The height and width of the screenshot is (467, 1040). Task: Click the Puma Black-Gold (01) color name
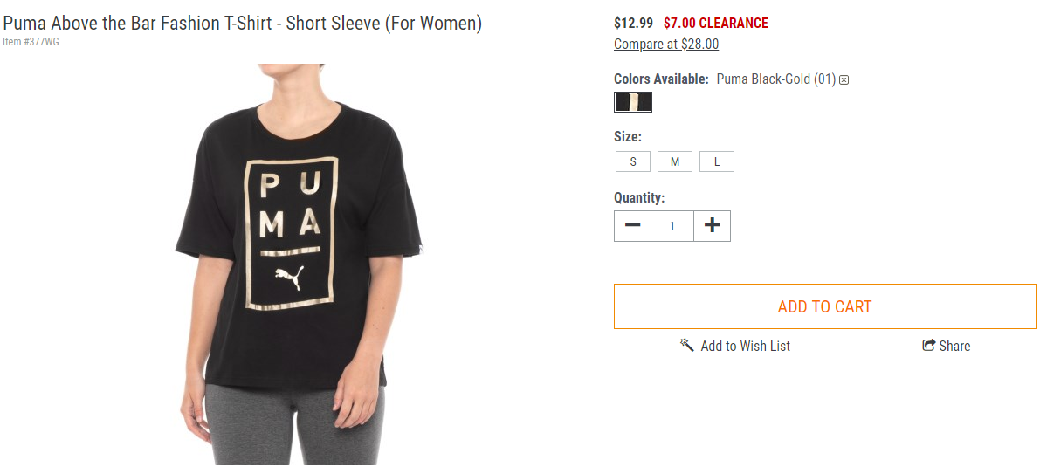[x=776, y=79]
